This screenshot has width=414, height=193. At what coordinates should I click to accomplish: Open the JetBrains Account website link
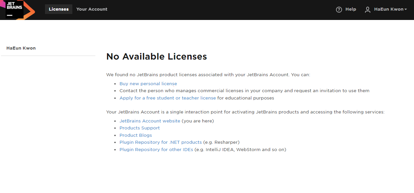click(150, 121)
